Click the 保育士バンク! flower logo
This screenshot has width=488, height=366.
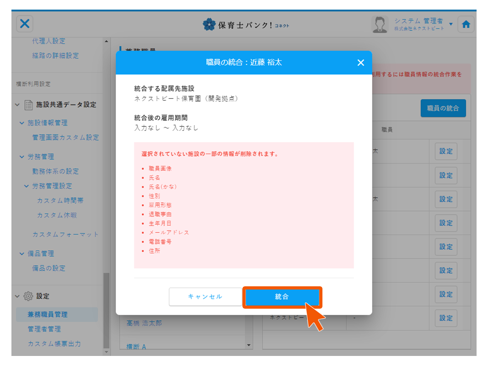pos(209,25)
